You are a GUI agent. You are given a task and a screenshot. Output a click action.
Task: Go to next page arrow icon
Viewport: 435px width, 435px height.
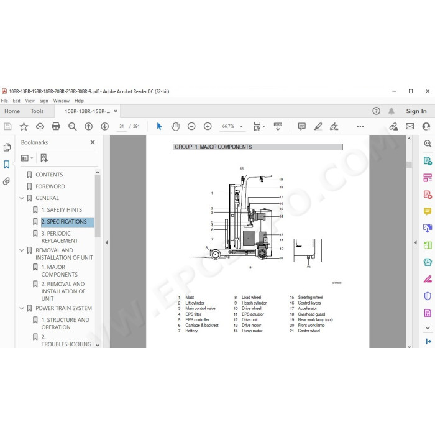tap(104, 127)
